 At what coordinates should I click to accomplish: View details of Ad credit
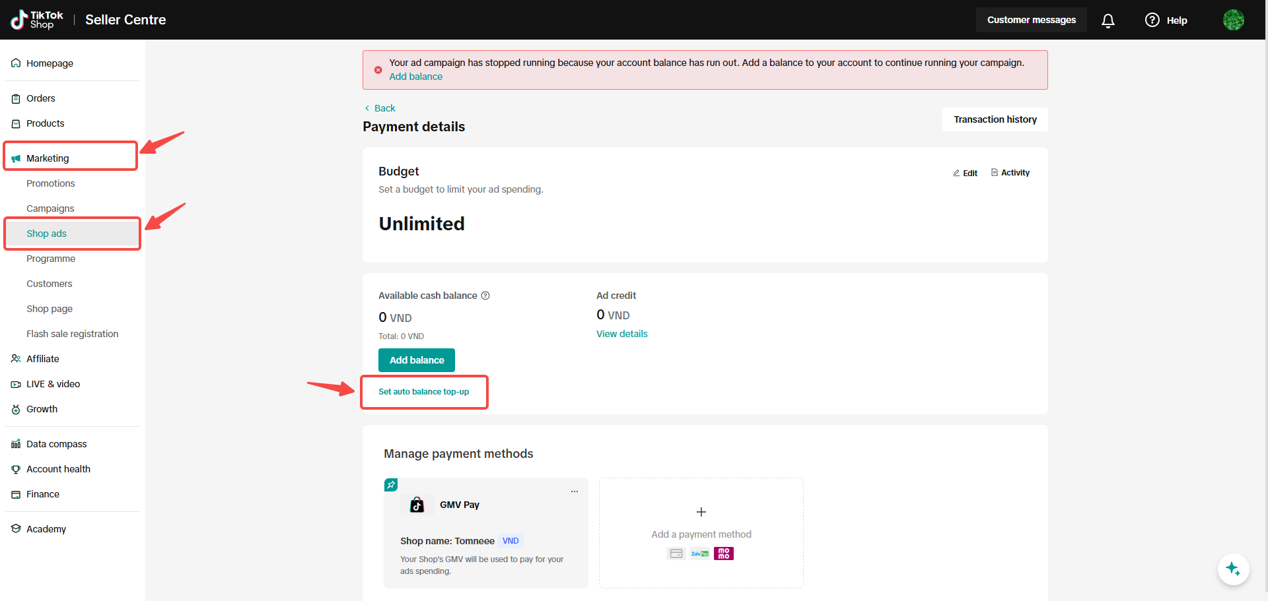(621, 334)
